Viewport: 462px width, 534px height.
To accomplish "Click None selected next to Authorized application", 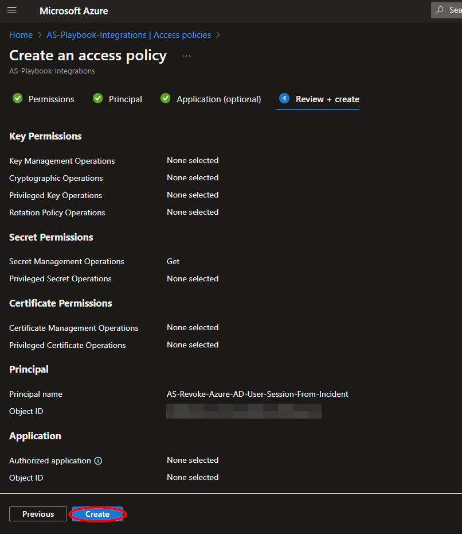I will [193, 460].
